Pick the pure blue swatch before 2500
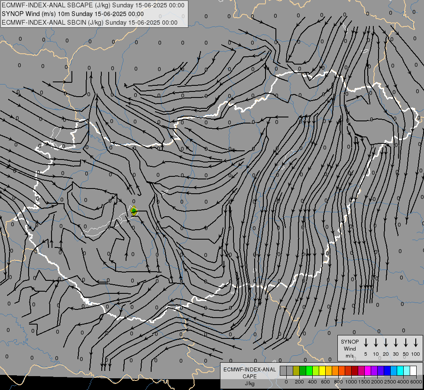424x390 pixels. click(387, 371)
